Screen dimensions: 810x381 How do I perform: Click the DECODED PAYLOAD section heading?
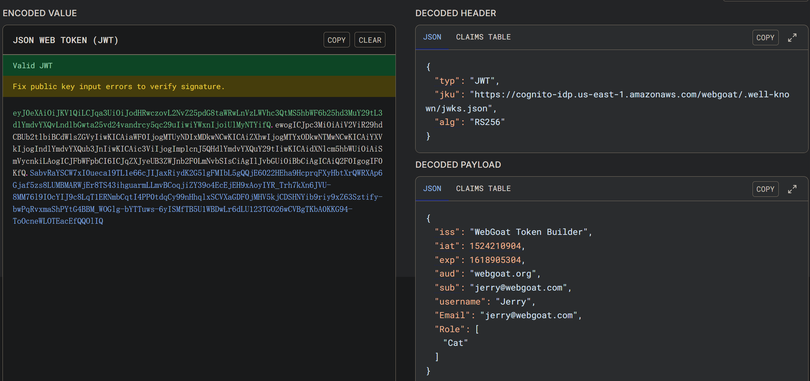(458, 165)
